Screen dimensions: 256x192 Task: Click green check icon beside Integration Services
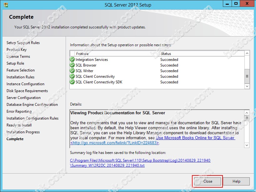tap(72, 60)
